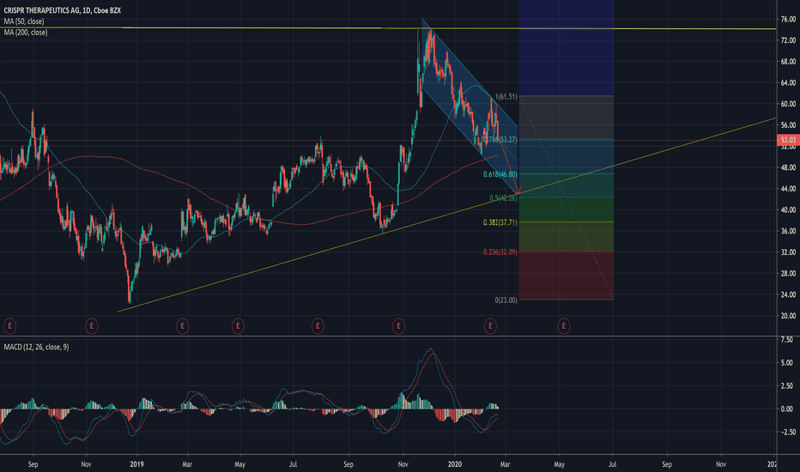This screenshot has height=472, width=800.
Task: Click the -2.50 MACD axis label
Action: point(785,433)
